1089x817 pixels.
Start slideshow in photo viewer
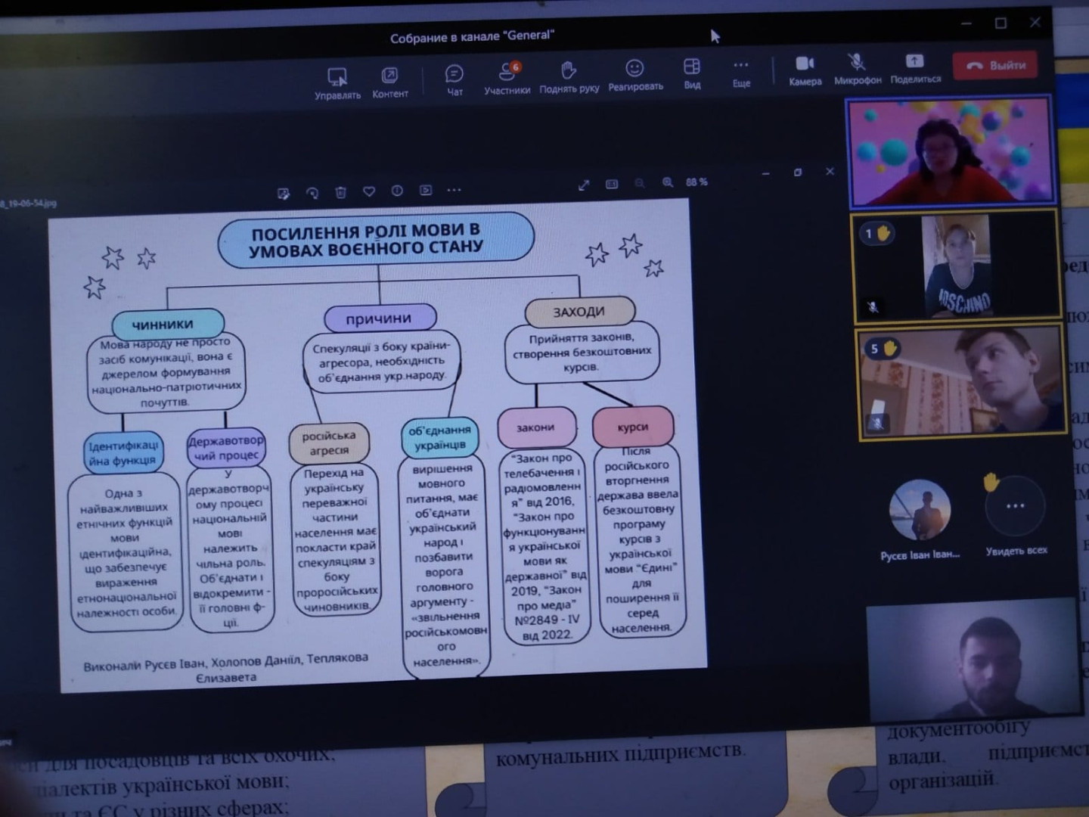426,190
